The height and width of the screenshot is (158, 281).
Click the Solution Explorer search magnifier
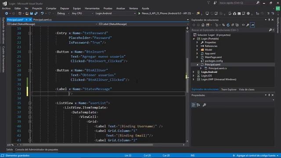click(270, 30)
